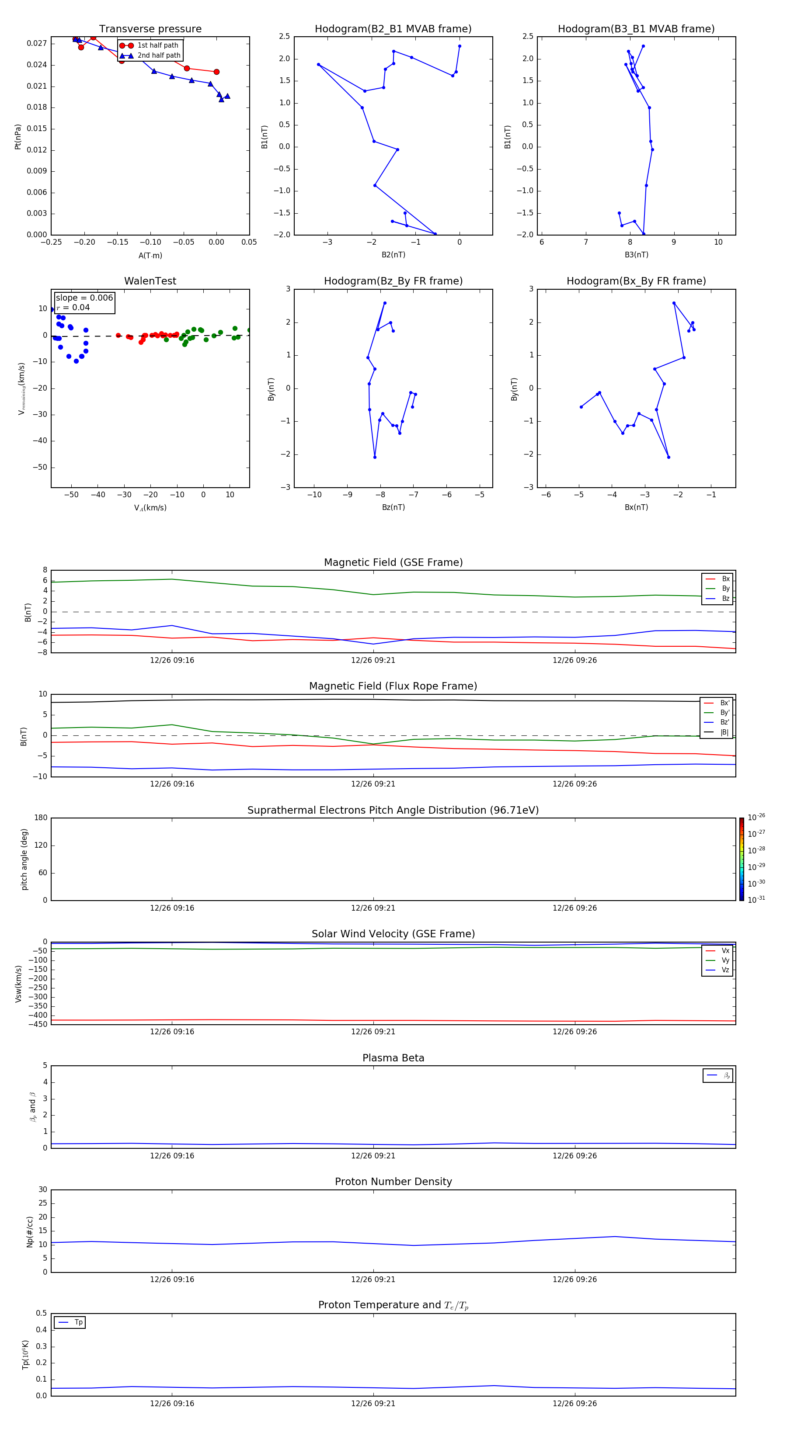
Task: Click the "V_A(km/s)" x-axis label
Action: (x=150, y=508)
